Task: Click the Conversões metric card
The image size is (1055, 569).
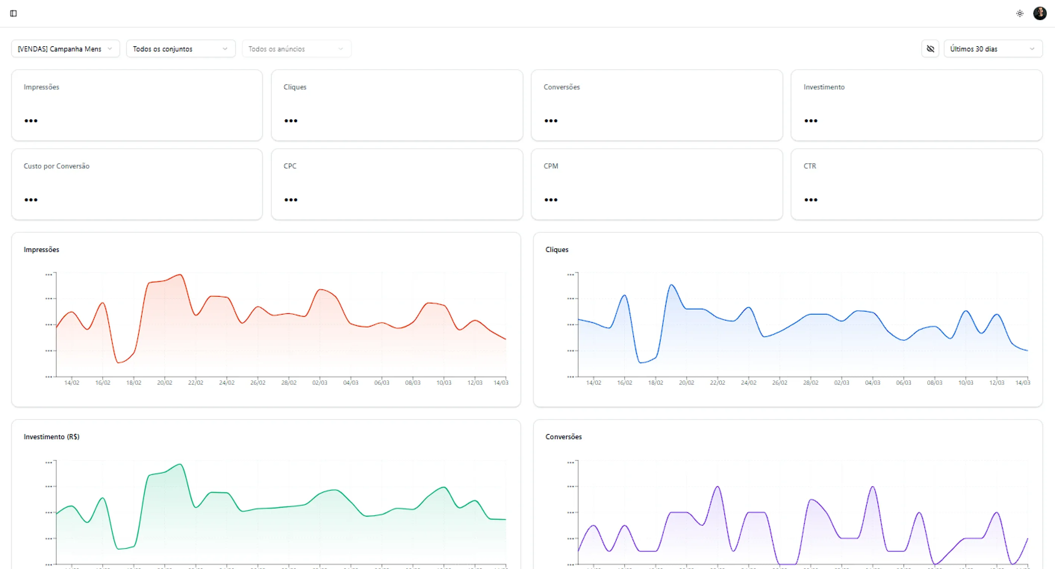Action: click(657, 105)
